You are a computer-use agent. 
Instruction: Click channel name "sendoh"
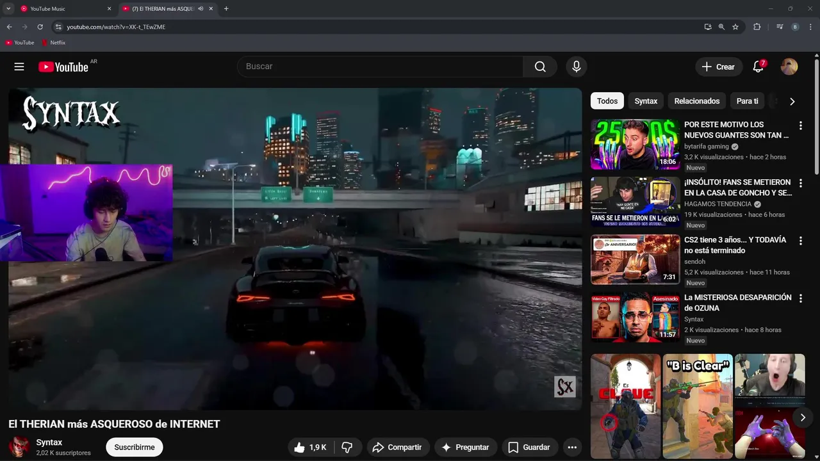[x=694, y=262]
